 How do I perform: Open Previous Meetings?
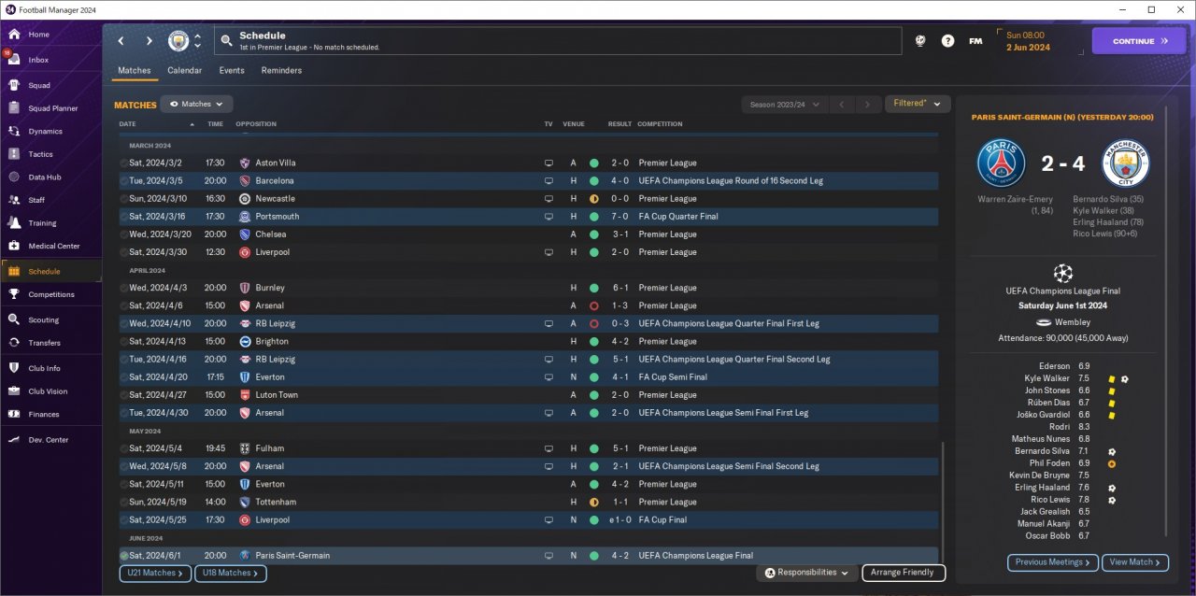pos(1051,562)
